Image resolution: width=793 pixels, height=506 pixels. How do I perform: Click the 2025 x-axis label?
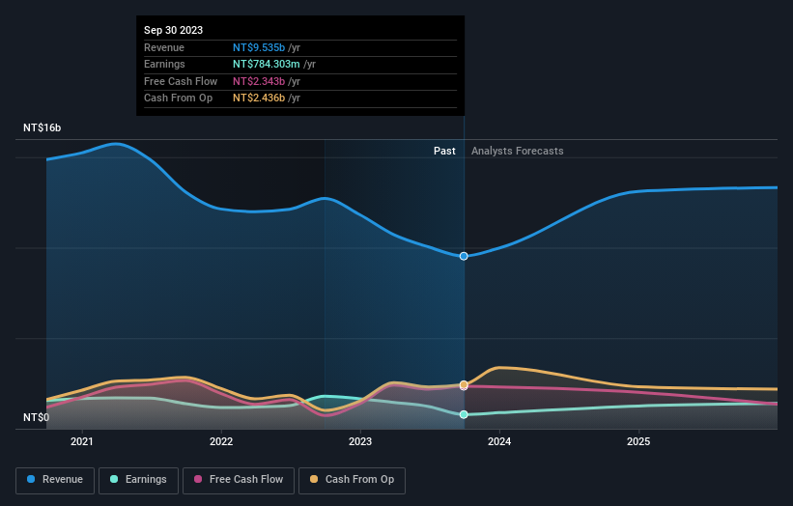point(638,442)
